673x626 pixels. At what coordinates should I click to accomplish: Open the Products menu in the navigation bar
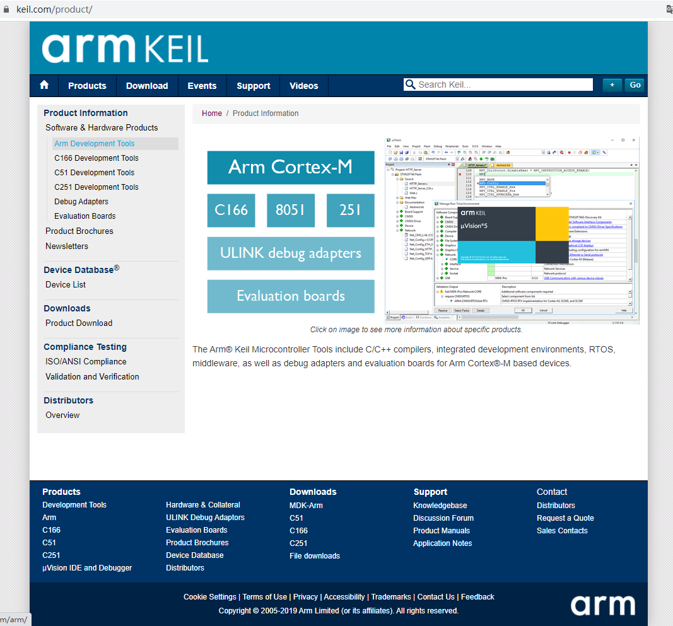pyautogui.click(x=86, y=85)
